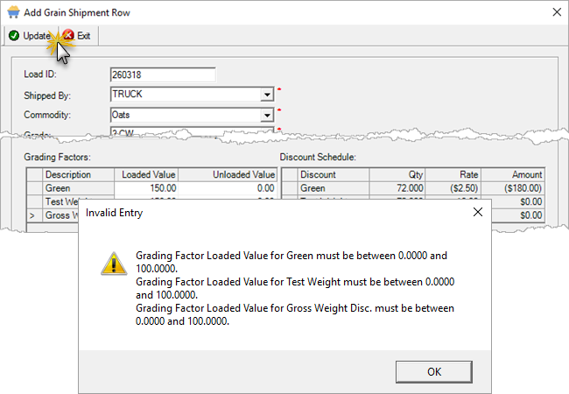569x394 pixels.
Task: Click the Green row in the Grading Factors table
Action: pos(151,188)
